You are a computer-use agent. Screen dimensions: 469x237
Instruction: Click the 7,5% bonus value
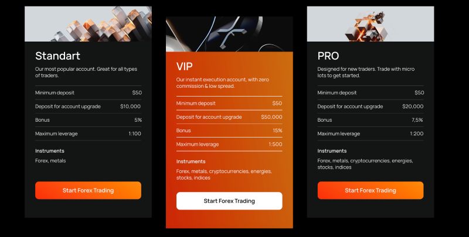point(417,120)
